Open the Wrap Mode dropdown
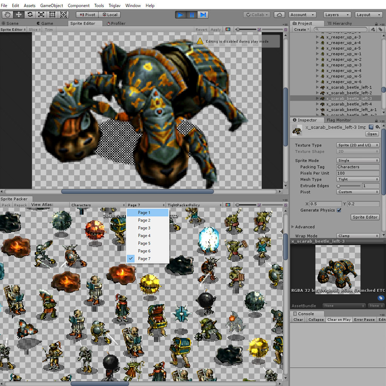The image size is (386, 386). (x=358, y=236)
